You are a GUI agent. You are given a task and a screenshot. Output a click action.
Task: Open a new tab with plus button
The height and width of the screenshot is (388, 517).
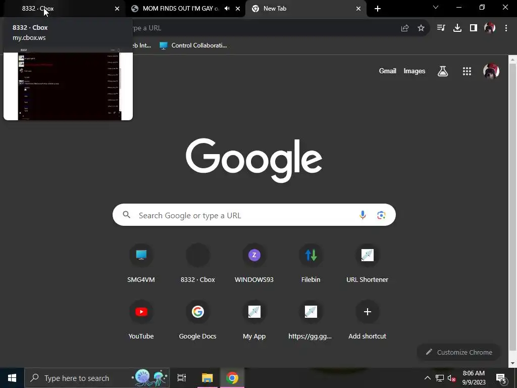pos(378,9)
